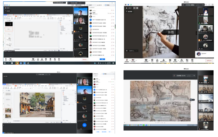Open manage members in the top-right meeting toolbar
The image size is (218, 137).
tap(164, 60)
